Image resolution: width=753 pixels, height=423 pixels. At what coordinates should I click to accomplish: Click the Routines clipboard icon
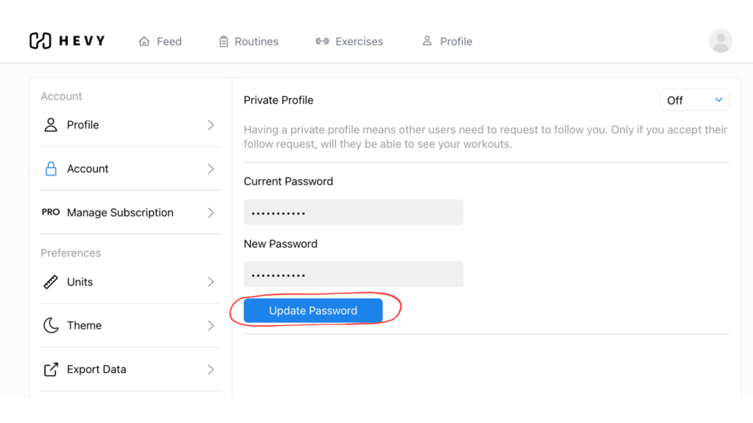[x=224, y=41]
